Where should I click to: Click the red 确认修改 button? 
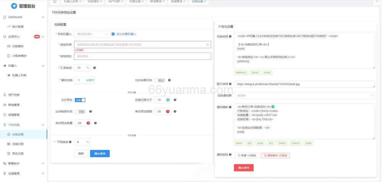tap(244, 168)
